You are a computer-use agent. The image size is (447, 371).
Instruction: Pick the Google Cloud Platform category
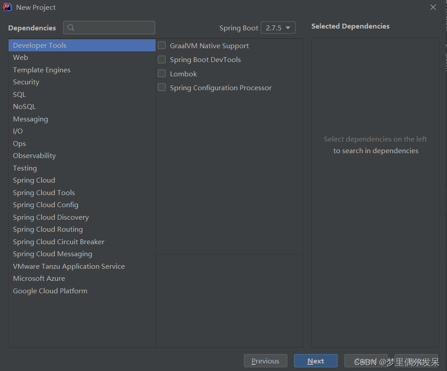coord(50,291)
